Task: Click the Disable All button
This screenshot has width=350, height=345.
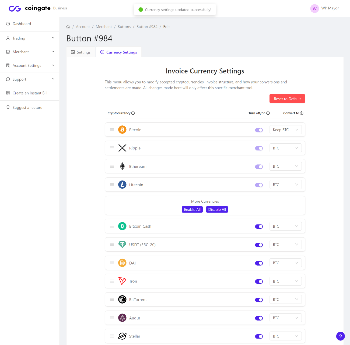Action: (x=217, y=210)
